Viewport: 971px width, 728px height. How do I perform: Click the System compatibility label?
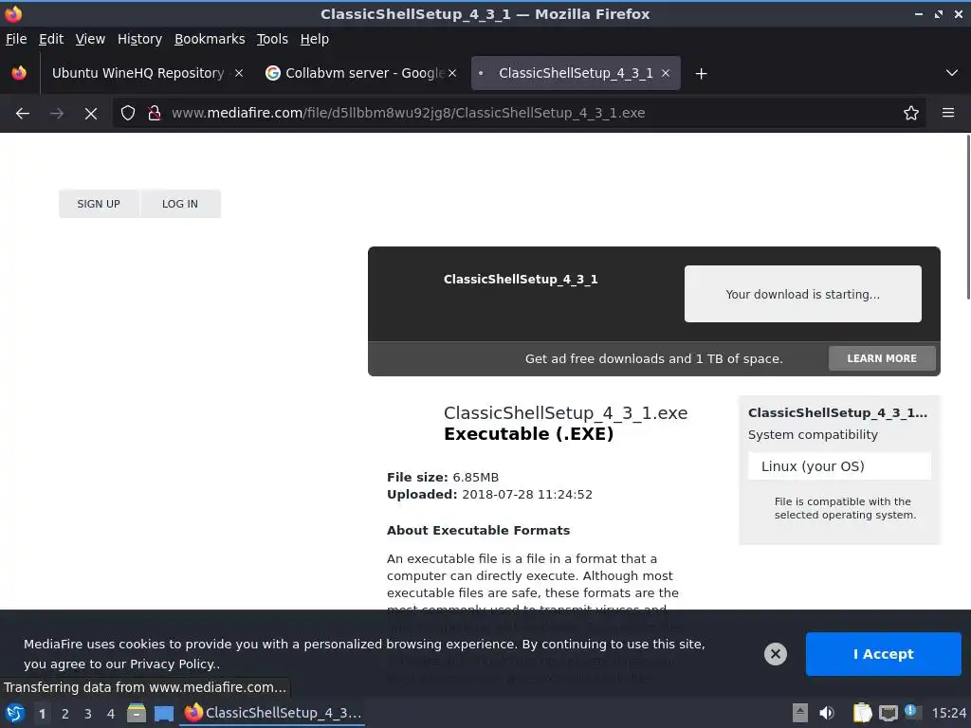coord(813,434)
